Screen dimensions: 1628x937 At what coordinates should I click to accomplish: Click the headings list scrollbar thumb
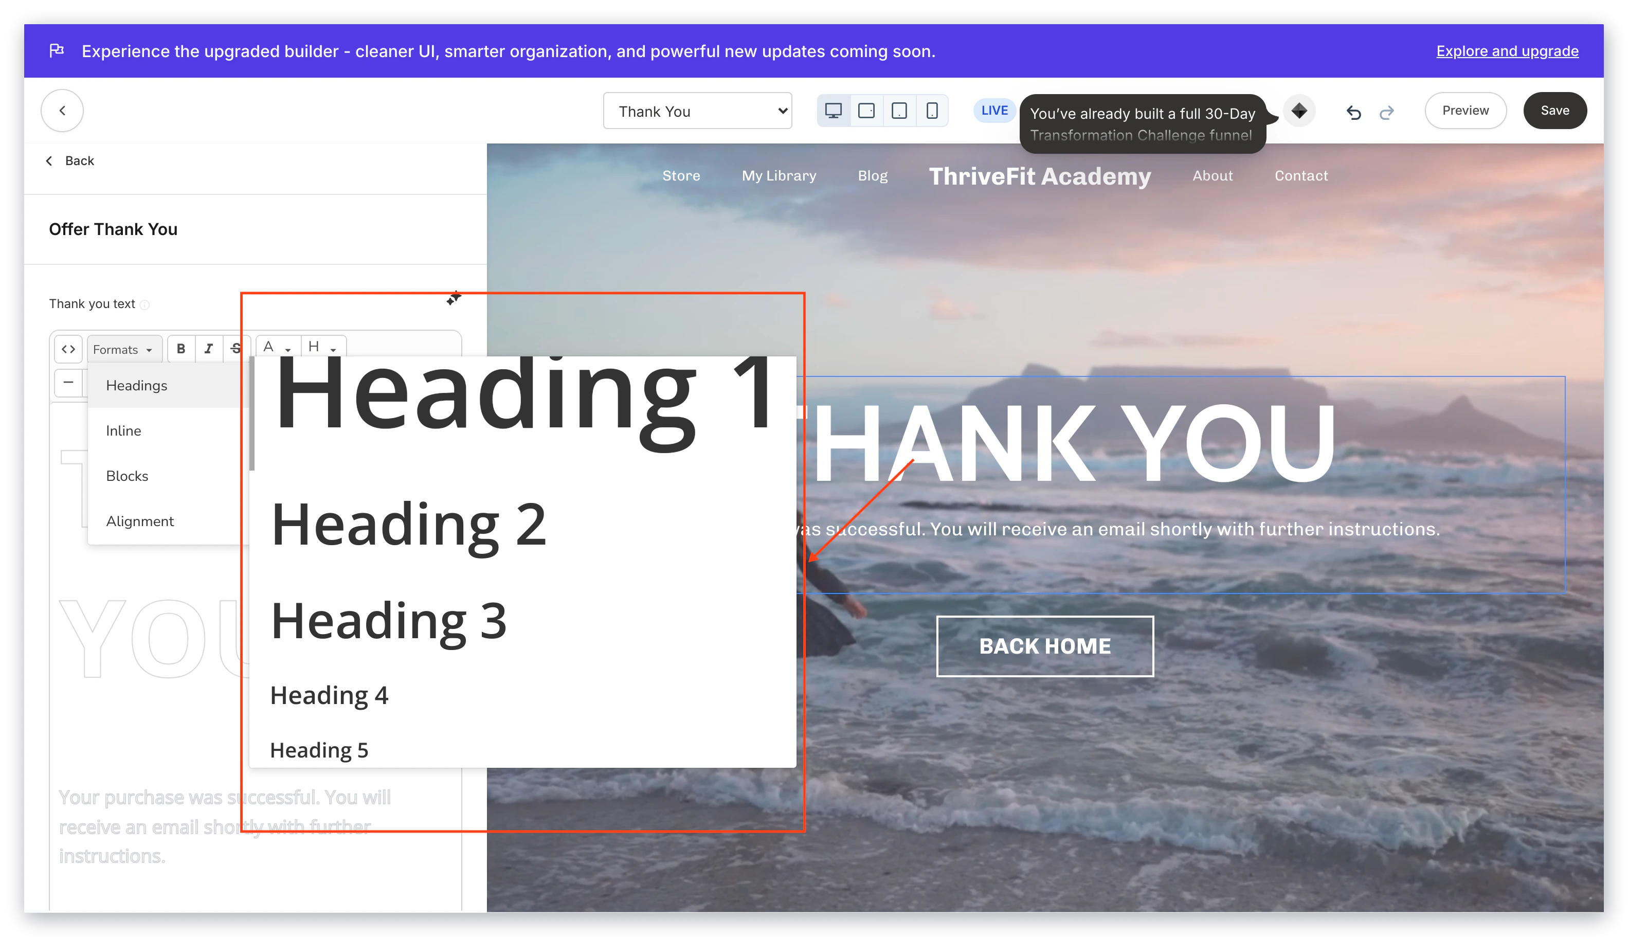pyautogui.click(x=252, y=414)
